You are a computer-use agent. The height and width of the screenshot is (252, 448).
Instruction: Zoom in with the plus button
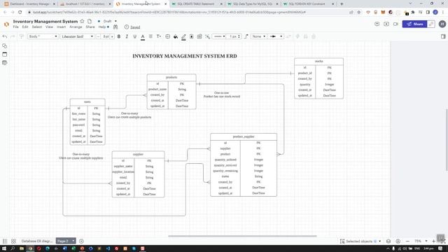[433, 241]
